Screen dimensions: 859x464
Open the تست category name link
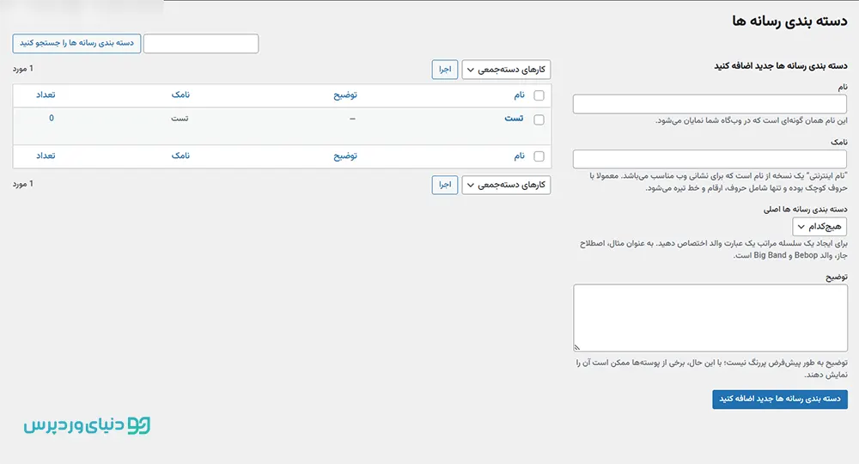514,119
